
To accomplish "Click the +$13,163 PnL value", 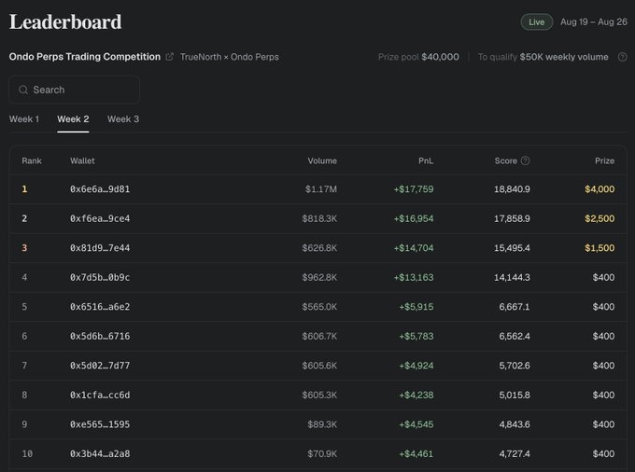I will pos(414,277).
